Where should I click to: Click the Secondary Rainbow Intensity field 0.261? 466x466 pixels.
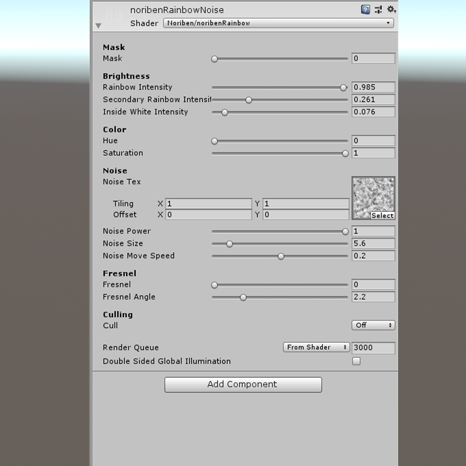point(373,99)
